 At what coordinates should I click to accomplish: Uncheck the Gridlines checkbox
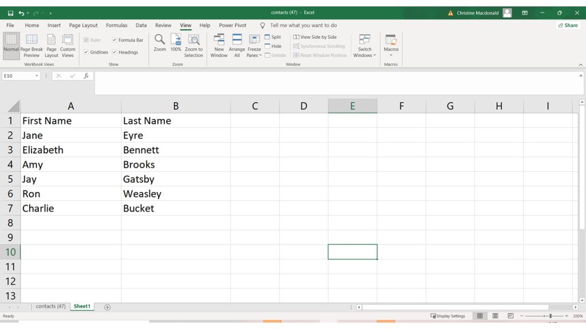[x=86, y=53]
